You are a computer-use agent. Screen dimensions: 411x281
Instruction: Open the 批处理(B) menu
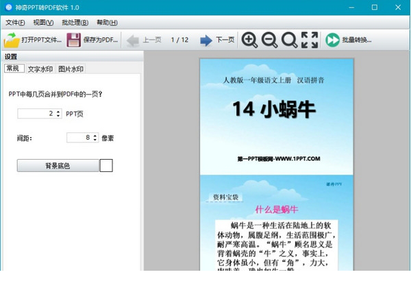tap(75, 23)
